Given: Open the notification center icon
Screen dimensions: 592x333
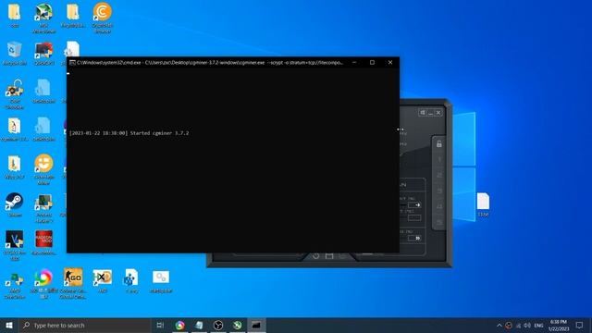Looking at the screenshot, I should coord(580,325).
